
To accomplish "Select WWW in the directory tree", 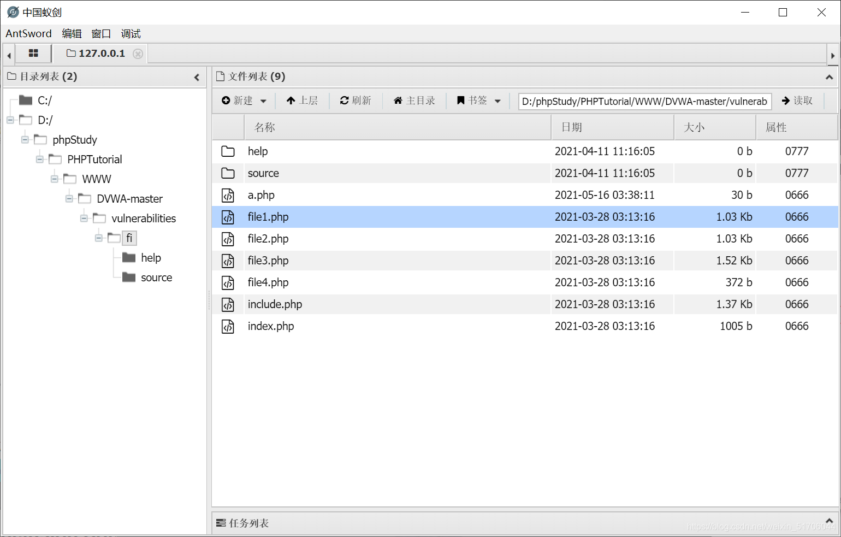I will [97, 179].
